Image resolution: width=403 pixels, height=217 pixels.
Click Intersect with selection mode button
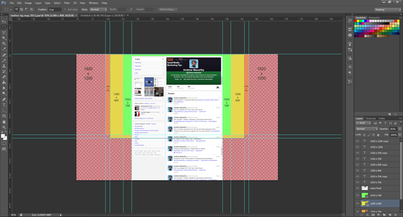tap(31, 10)
